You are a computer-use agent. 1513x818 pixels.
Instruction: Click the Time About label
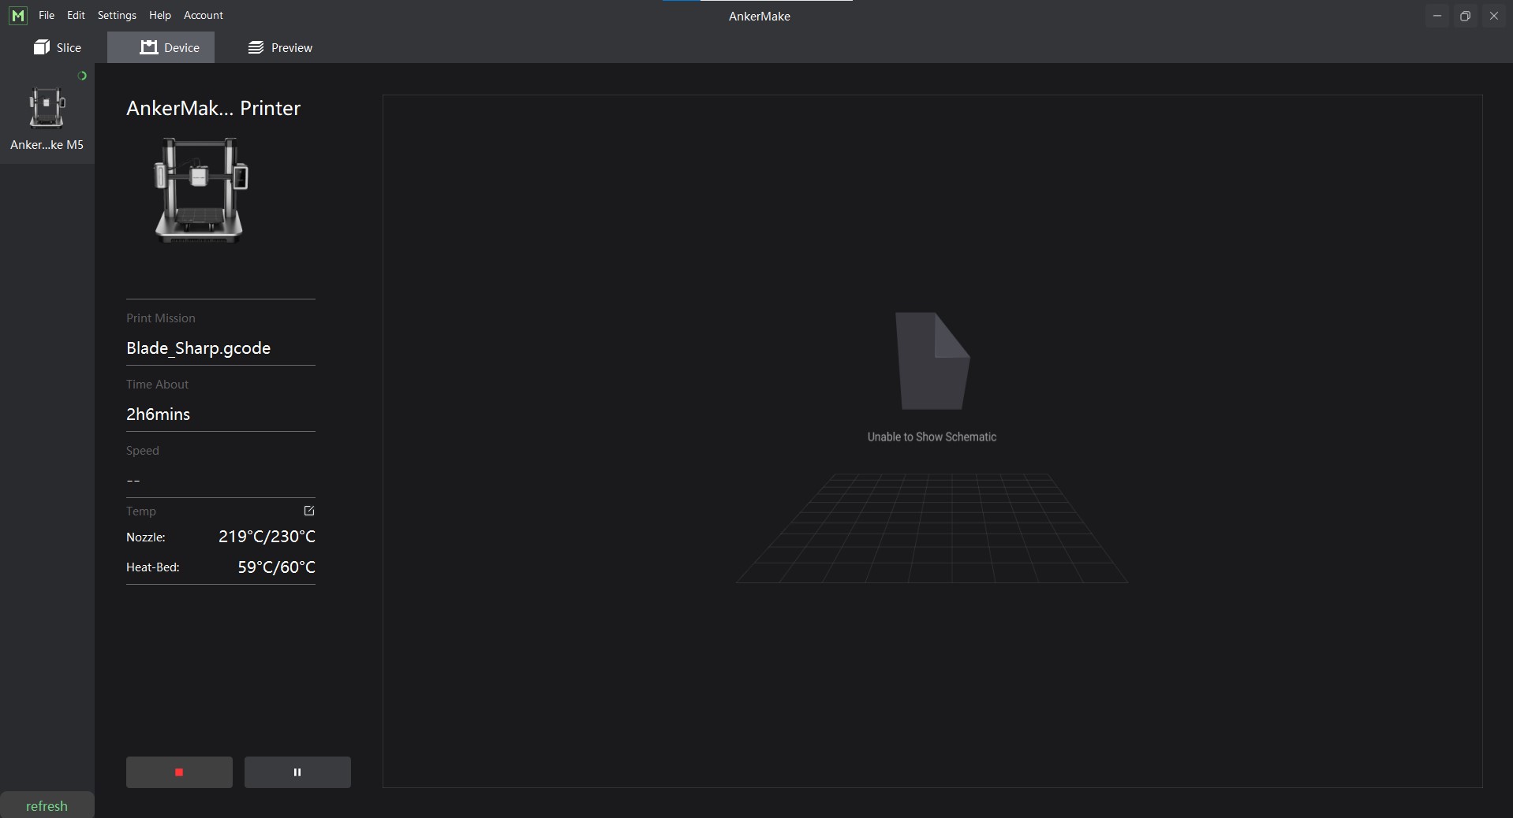(x=157, y=385)
